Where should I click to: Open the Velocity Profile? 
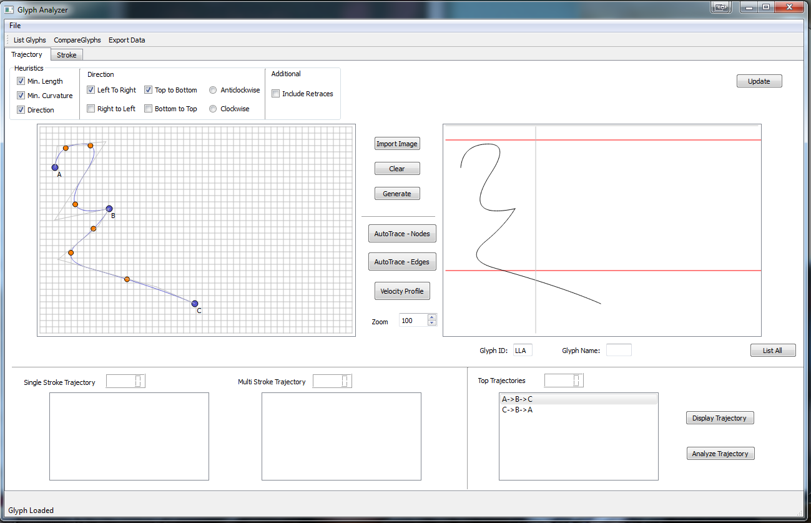(x=402, y=291)
